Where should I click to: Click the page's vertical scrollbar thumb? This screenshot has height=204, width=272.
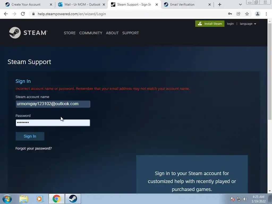coord(270,71)
